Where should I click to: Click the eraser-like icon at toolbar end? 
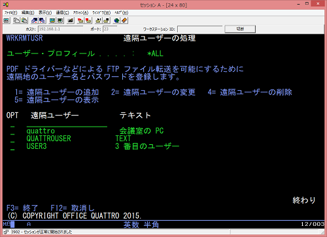(x=124, y=21)
